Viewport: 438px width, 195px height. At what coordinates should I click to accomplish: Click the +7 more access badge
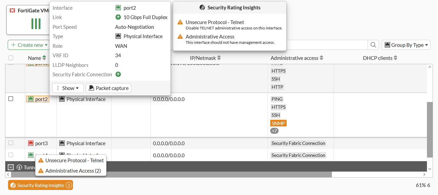(274, 131)
